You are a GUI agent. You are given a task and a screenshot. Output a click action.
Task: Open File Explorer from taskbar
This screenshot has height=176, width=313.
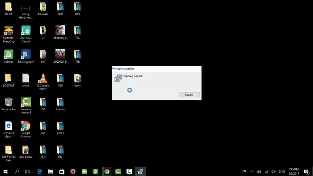click(50, 172)
